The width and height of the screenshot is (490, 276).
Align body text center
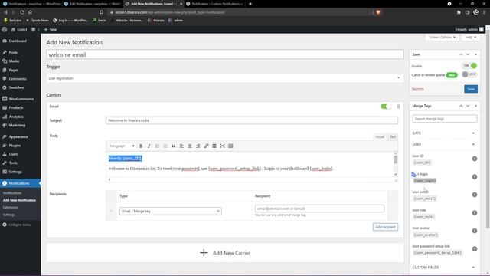click(190, 146)
